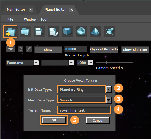
Task: Click the import folder icon with yellow arrow
Action: coord(10,32)
